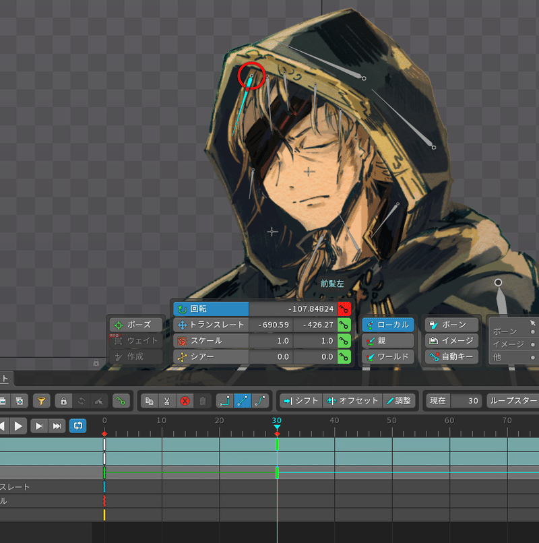Toggle イメージ compensation button
Viewport: 539px width, 543px height.
tap(451, 341)
